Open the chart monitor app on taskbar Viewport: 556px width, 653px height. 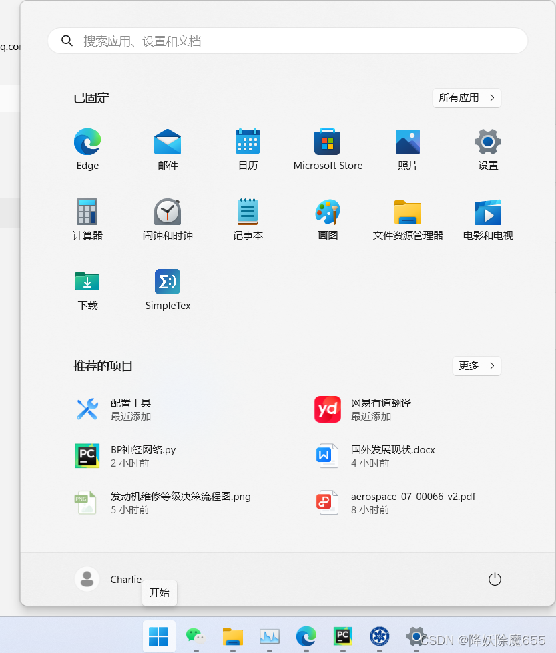269,636
